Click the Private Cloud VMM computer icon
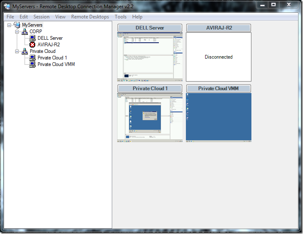This screenshot has width=303, height=234. point(32,64)
